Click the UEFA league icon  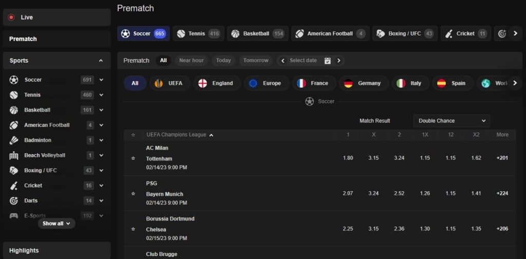[x=159, y=83]
